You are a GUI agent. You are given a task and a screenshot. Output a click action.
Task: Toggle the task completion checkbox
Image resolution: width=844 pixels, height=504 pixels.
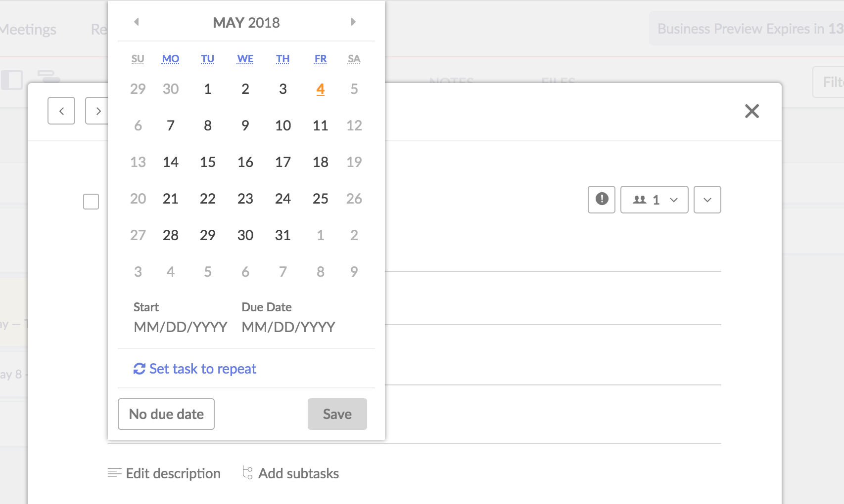91,202
